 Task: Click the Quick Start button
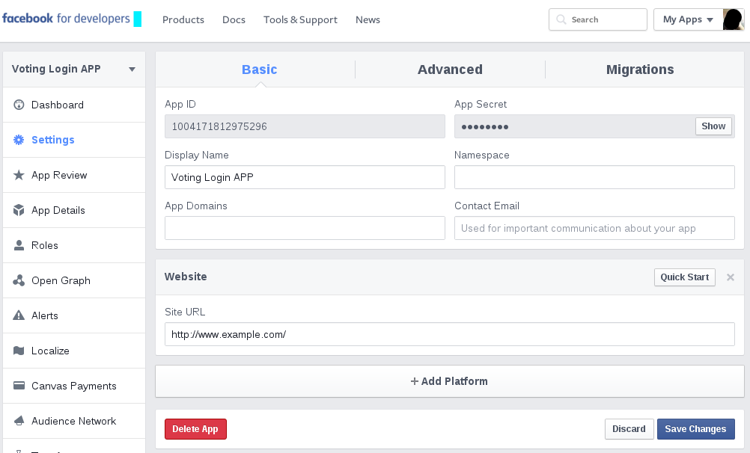[684, 277]
